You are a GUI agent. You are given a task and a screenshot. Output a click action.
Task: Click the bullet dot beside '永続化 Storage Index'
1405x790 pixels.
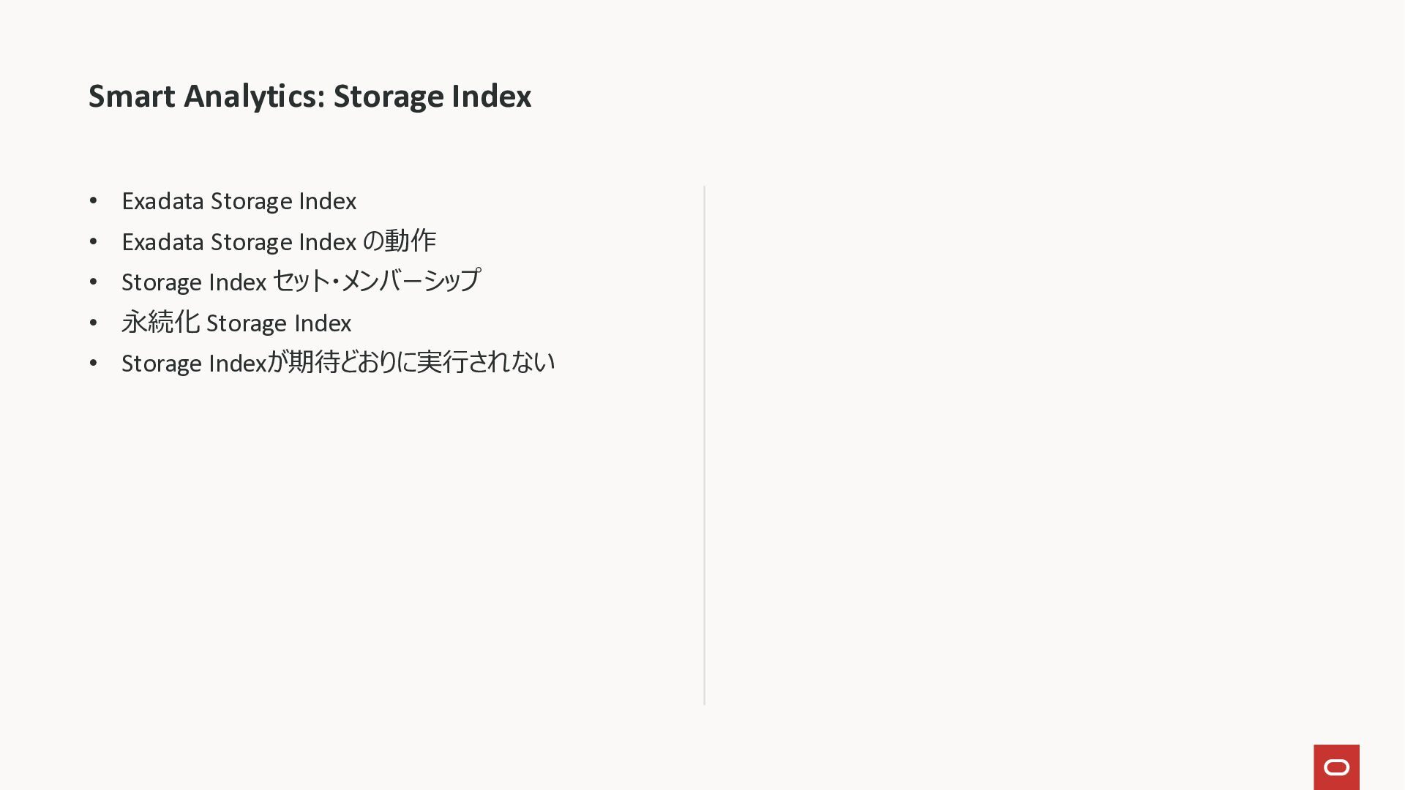pos(93,323)
